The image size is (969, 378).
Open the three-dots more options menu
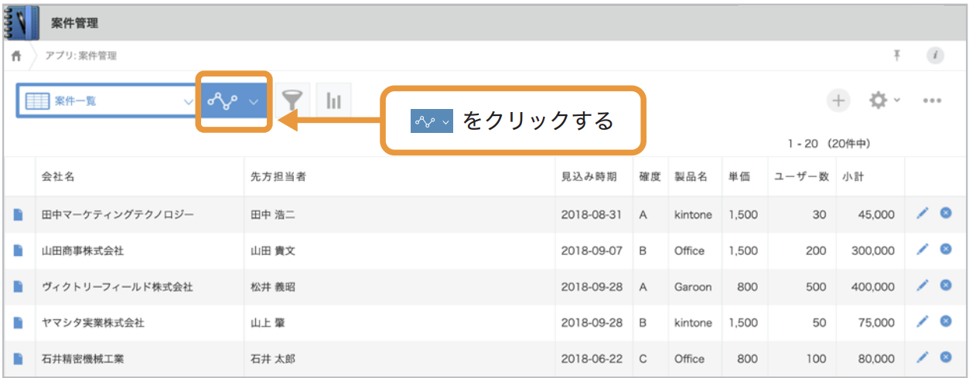(931, 101)
